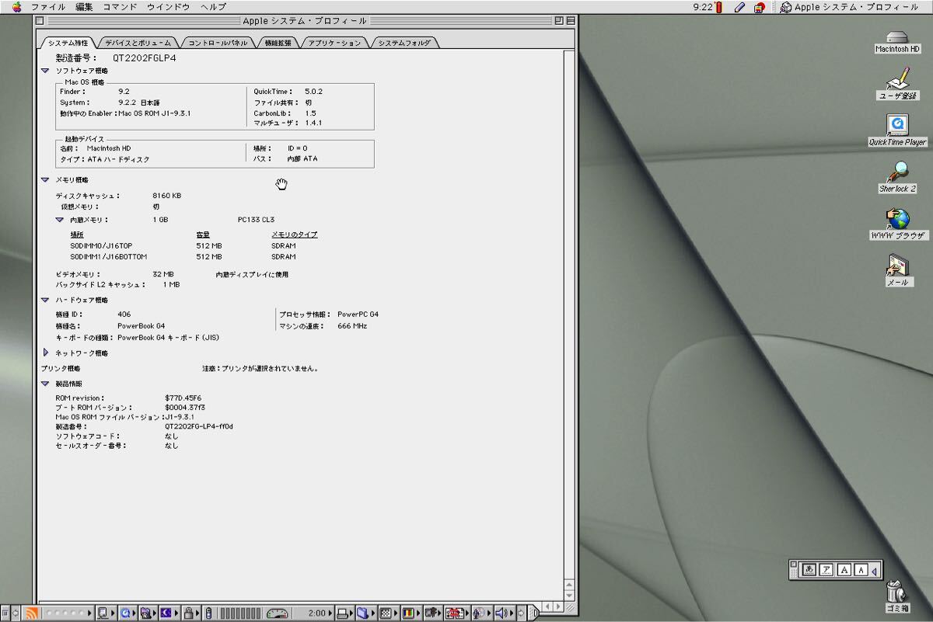Click the profile window vertical scrollbar track
This screenshot has height=622, width=933.
[569, 314]
